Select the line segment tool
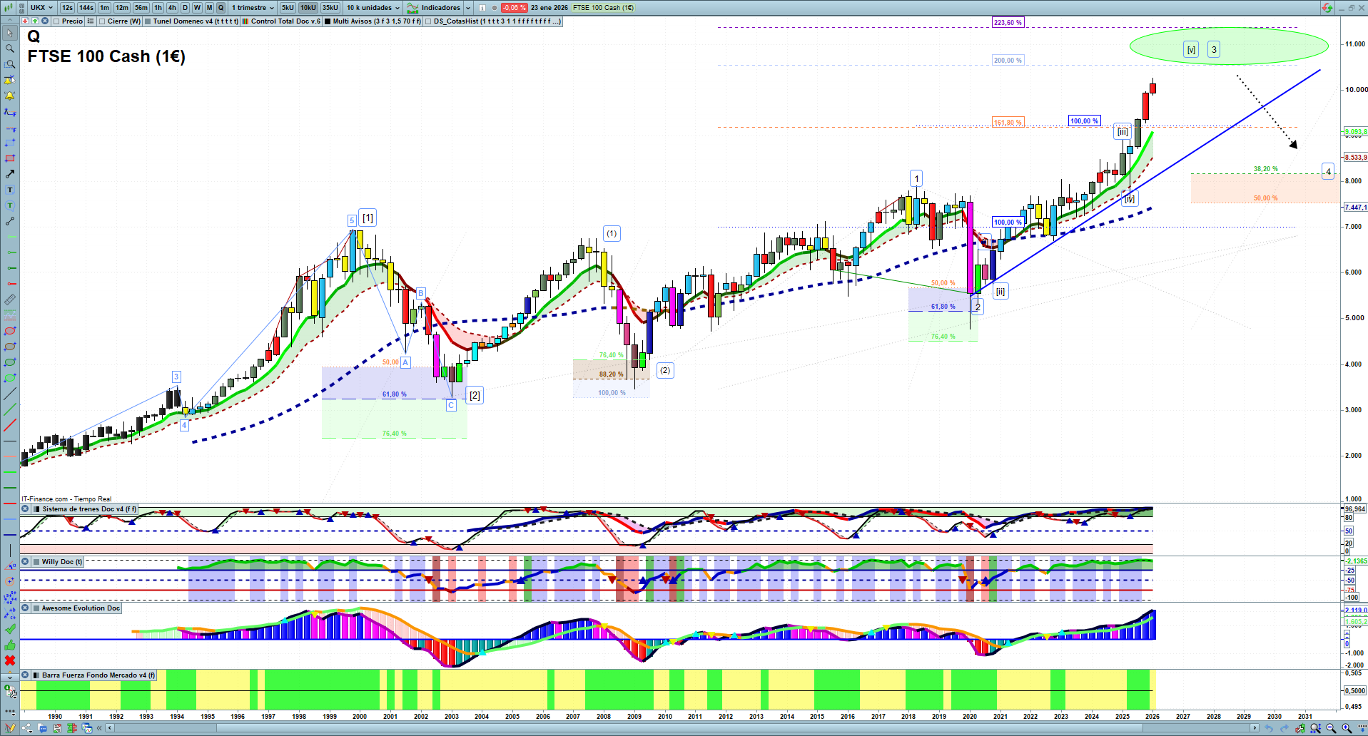The height and width of the screenshot is (736, 1368). pos(10,222)
